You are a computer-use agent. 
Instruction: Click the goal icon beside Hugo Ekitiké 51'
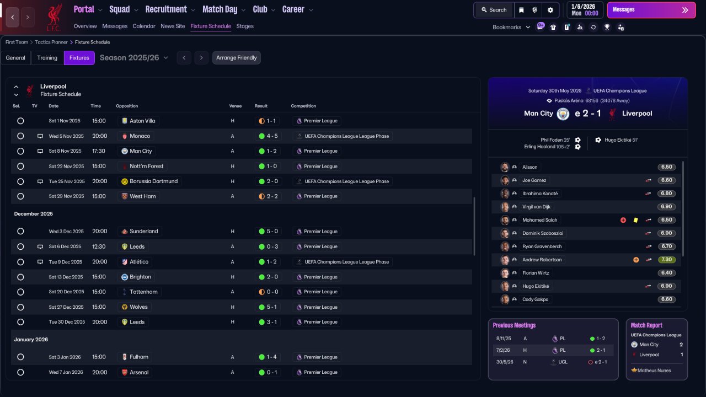[x=598, y=140]
